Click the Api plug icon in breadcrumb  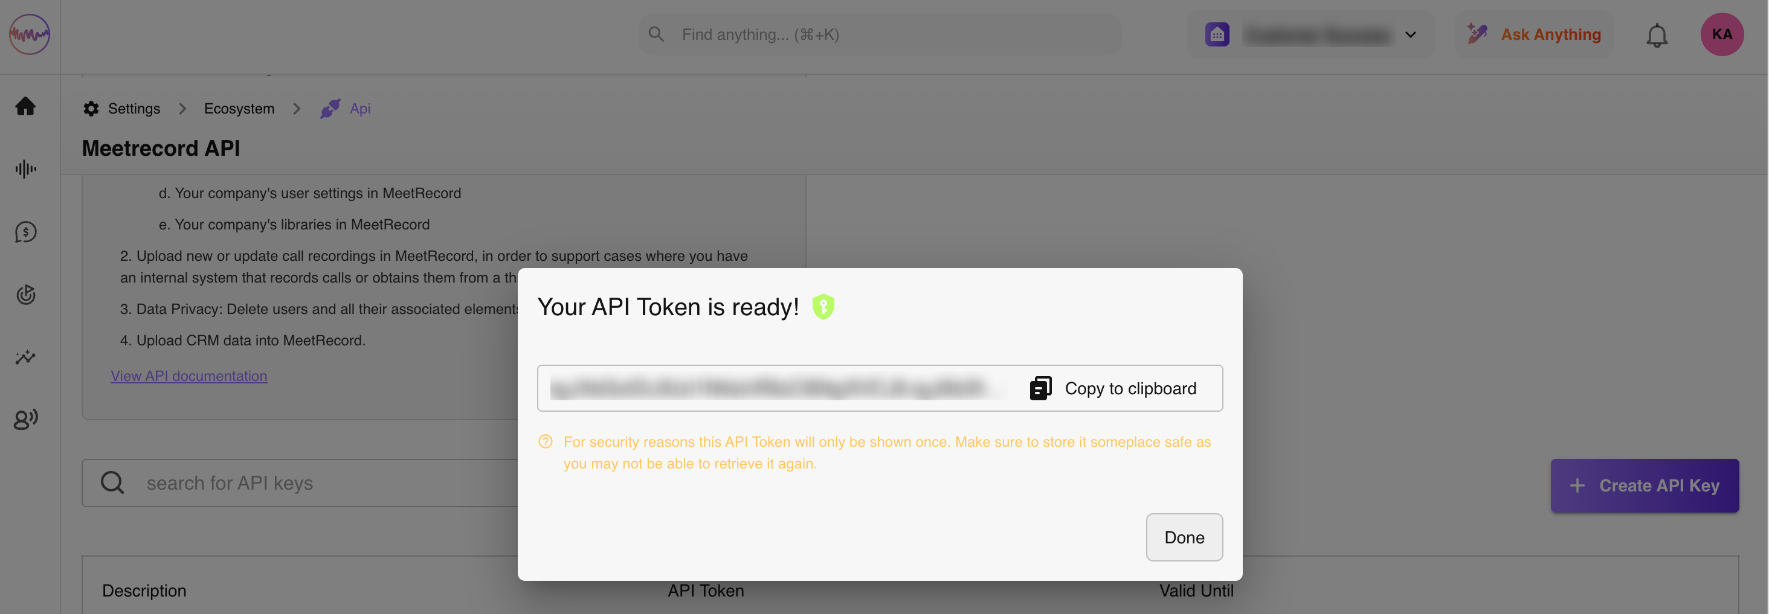point(330,109)
